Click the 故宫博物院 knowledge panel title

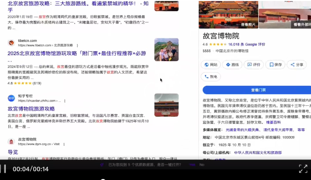pos(221,36)
